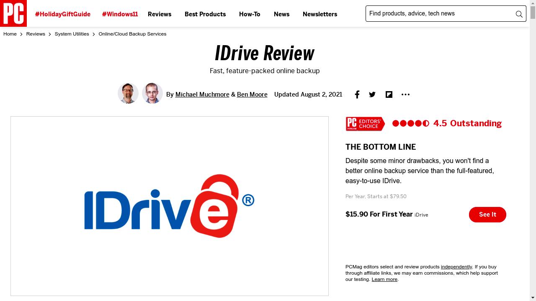The image size is (536, 301).
Task: Click Ben Moore's author photo
Action: point(152,93)
